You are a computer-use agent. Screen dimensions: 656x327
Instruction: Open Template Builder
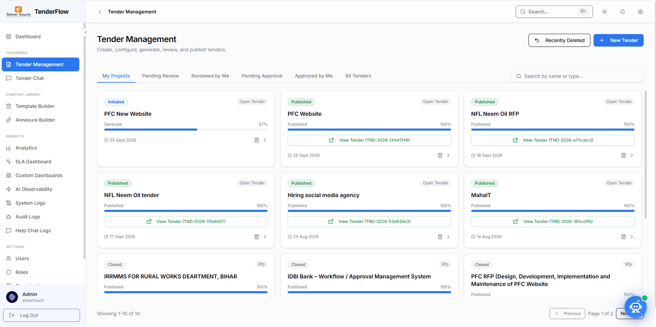(41, 106)
